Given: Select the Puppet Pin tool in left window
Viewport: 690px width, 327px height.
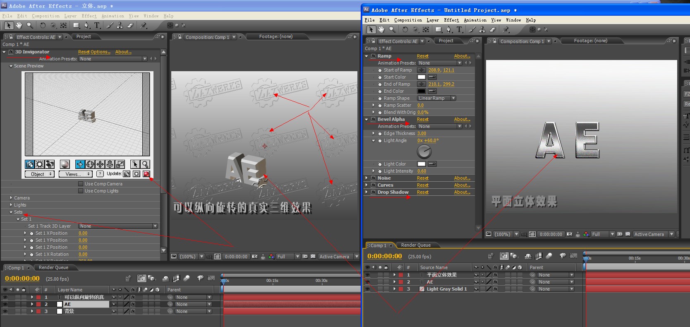Looking at the screenshot, I should (x=144, y=25).
